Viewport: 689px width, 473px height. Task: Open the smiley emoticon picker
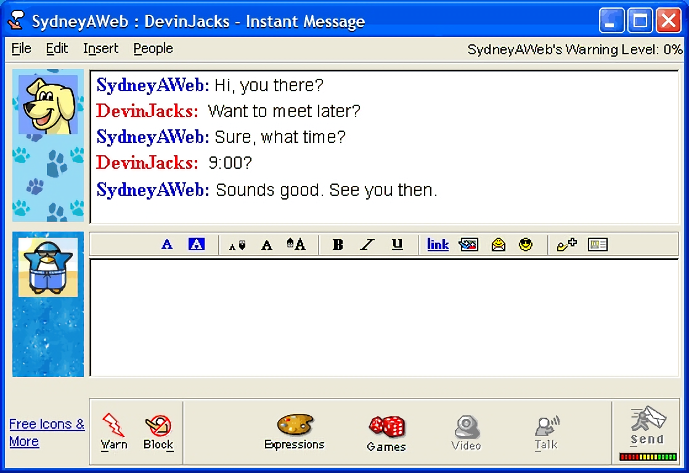tap(526, 245)
